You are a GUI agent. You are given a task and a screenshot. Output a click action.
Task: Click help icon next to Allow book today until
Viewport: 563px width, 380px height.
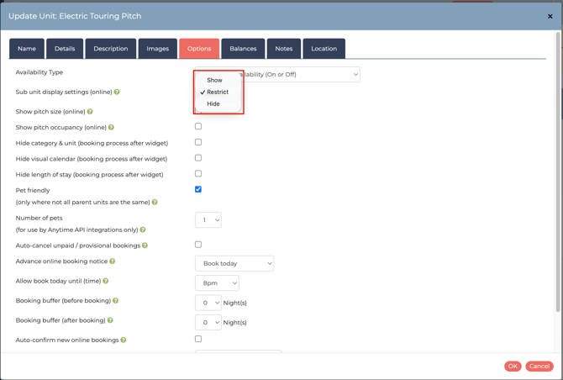pyautogui.click(x=106, y=281)
